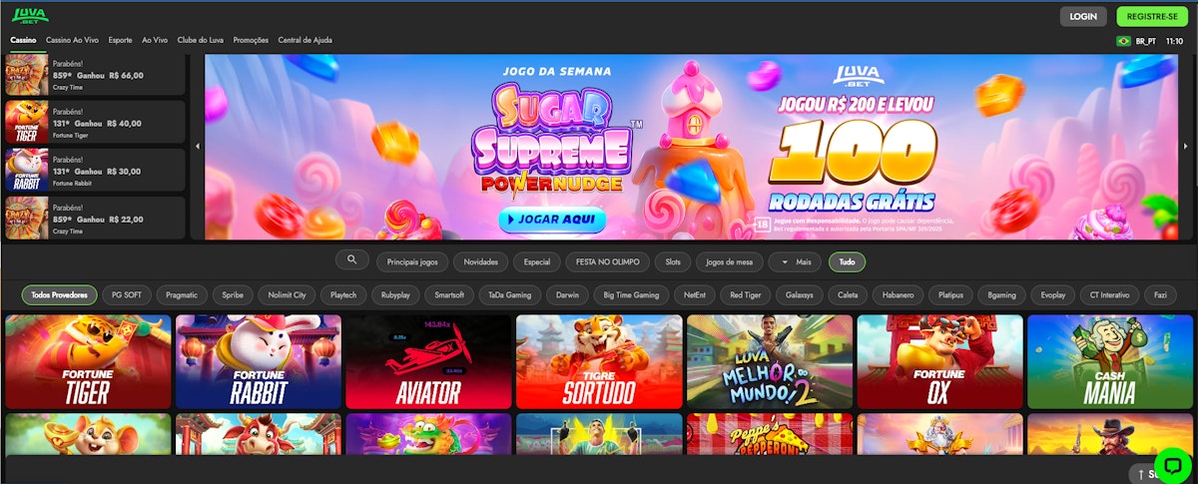1198x484 pixels.
Task: Filter by Principais jogos
Action: click(x=411, y=262)
